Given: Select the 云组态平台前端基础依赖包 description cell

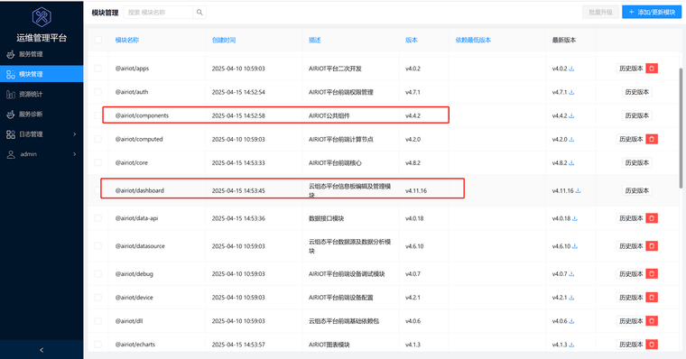Looking at the screenshot, I should 344,321.
